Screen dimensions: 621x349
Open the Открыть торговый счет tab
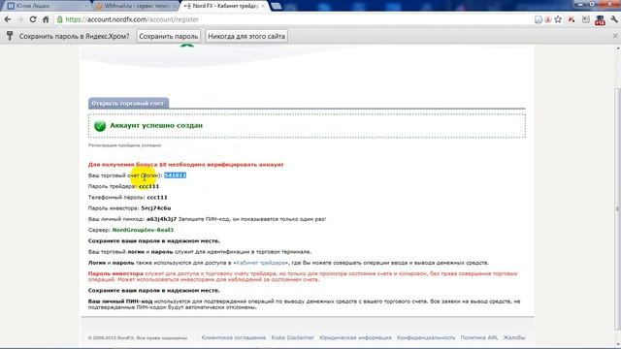pos(128,104)
